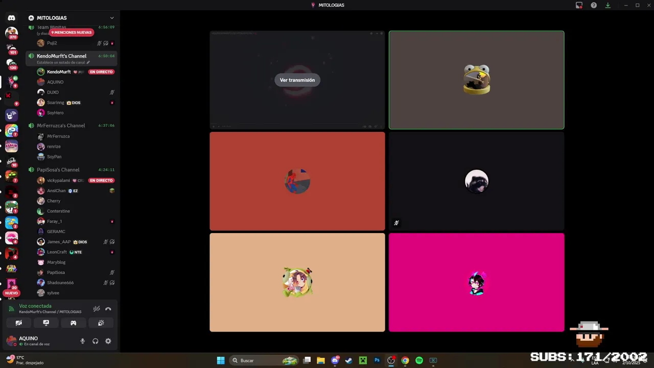The height and width of the screenshot is (368, 654).
Task: Edit channel status pencil under KendoMurft's Channel
Action: pyautogui.click(x=88, y=62)
